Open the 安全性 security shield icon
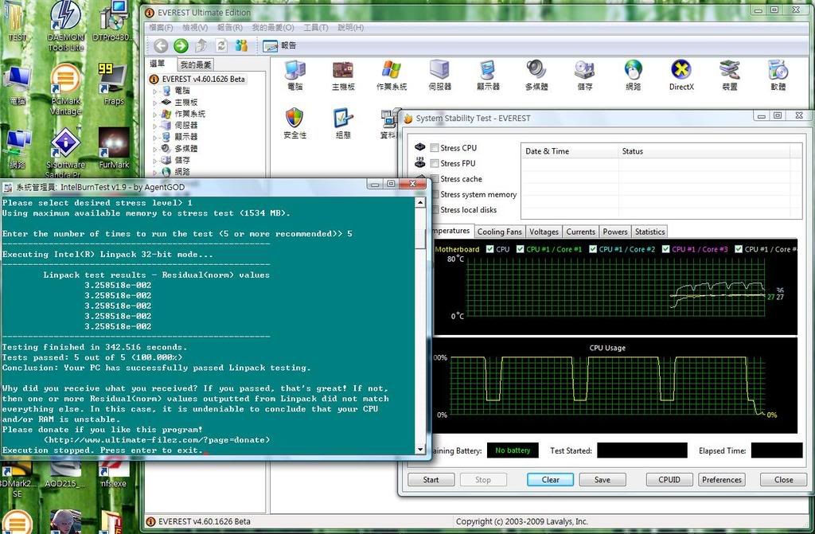 point(294,123)
